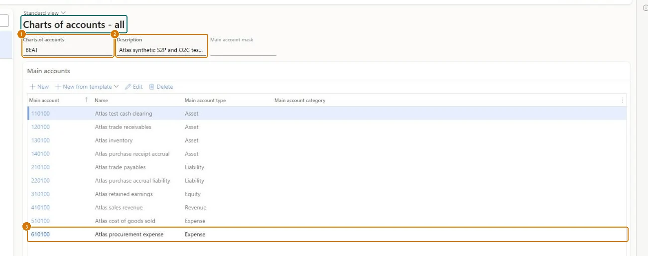Viewport: 648px width, 256px height.
Task: Select the Atlas purchase receipt accrual cell
Action: click(x=132, y=154)
